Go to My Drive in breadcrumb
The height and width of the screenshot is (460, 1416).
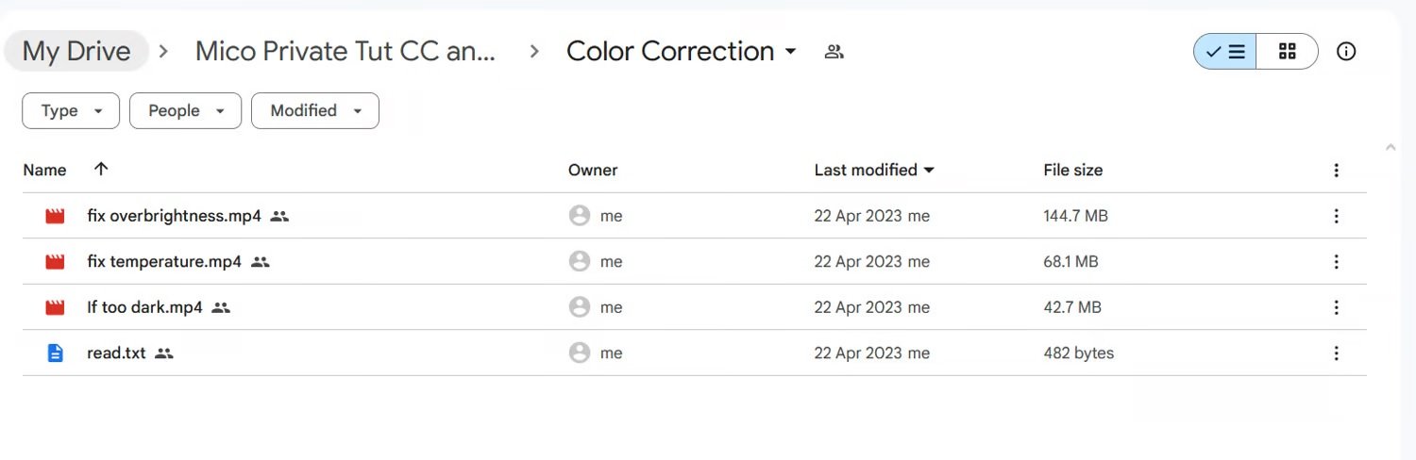coord(76,51)
